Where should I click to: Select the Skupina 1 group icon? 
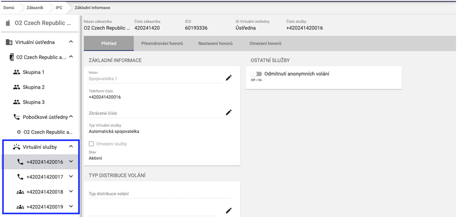click(17, 73)
